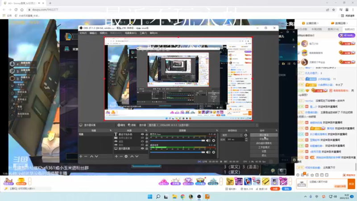Mute the 桌面音频 speaker icon
The width and height of the screenshot is (357, 201).
tap(208, 151)
